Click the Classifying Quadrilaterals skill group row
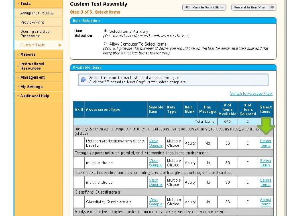The image size is (289, 216). (x=173, y=192)
